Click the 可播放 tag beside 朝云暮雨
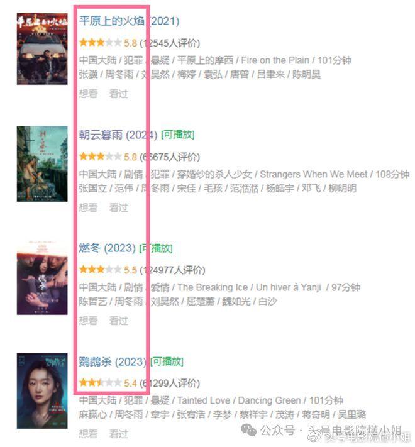The image size is (415, 447). coord(178,135)
